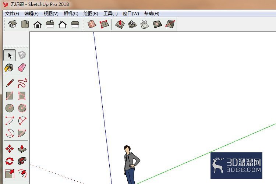Open the 文件(F) menu

12,14
